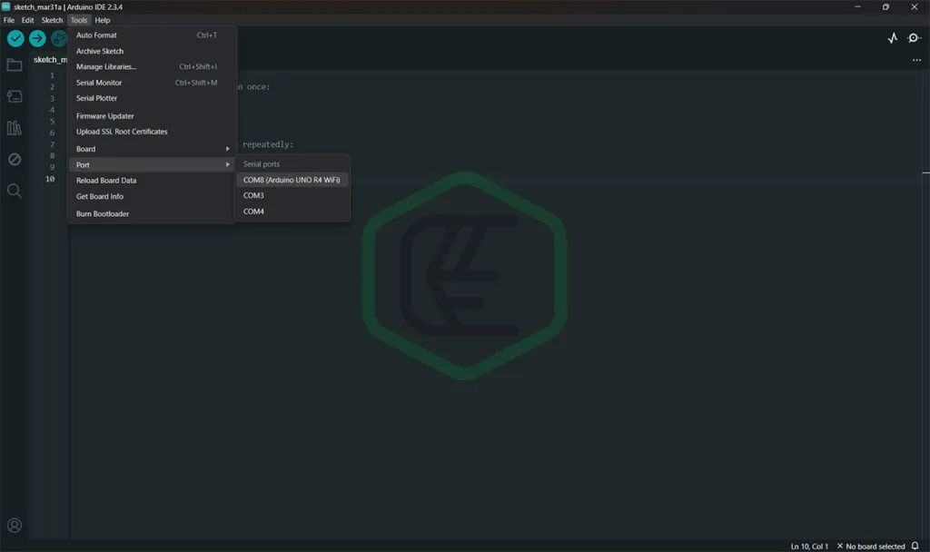The width and height of the screenshot is (930, 552).
Task: Expand the Board submenu
Action: [x=152, y=149]
